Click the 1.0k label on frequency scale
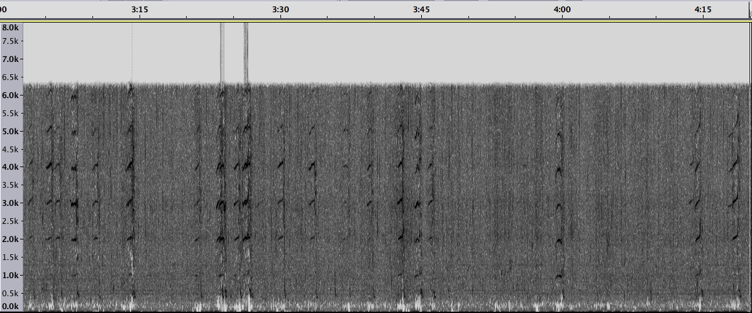The width and height of the screenshot is (752, 313). [10, 276]
